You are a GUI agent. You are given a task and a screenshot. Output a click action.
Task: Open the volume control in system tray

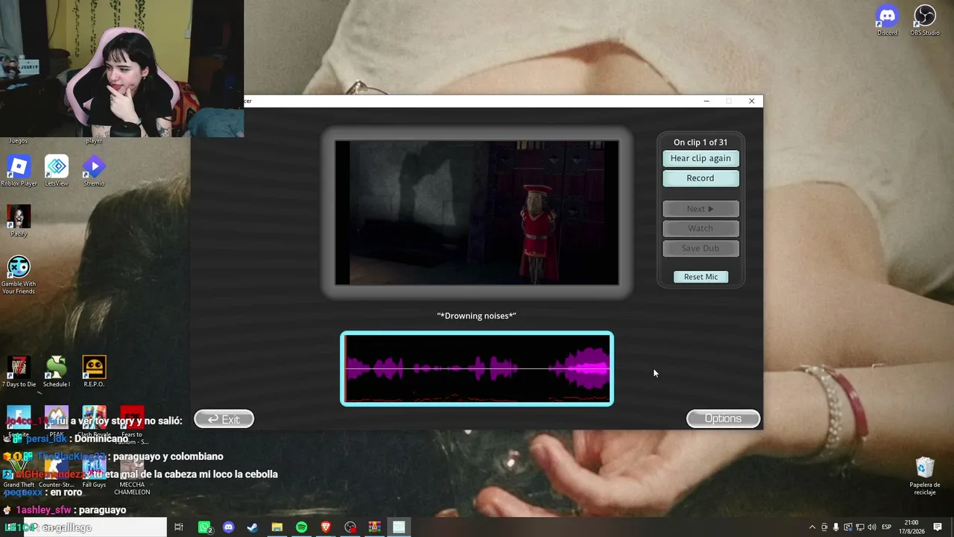click(872, 527)
